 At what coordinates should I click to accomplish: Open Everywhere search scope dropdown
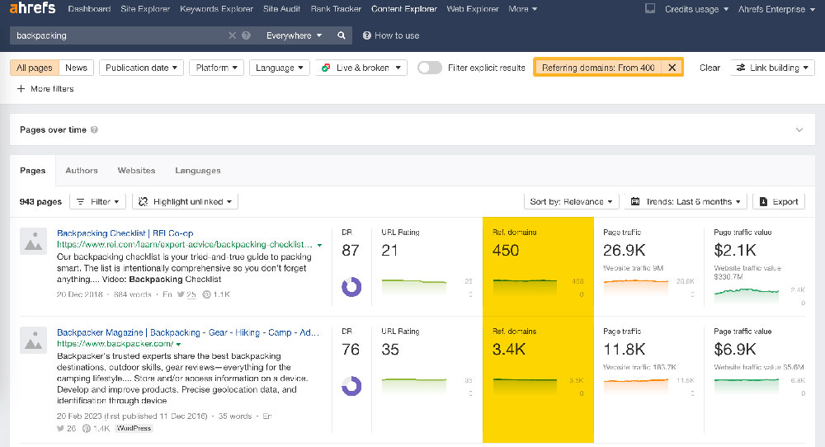294,35
